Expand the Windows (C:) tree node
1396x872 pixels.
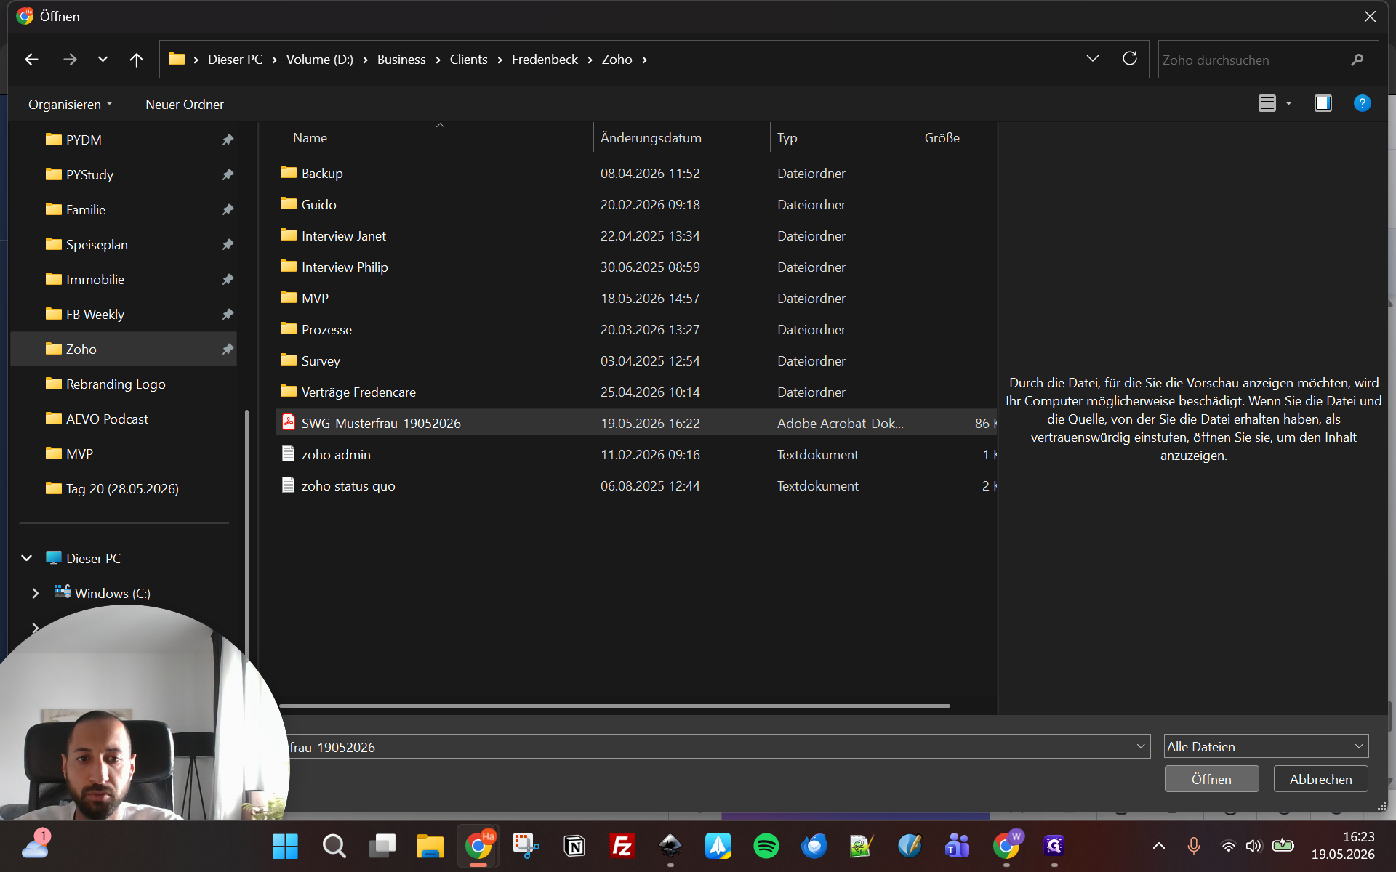[35, 593]
